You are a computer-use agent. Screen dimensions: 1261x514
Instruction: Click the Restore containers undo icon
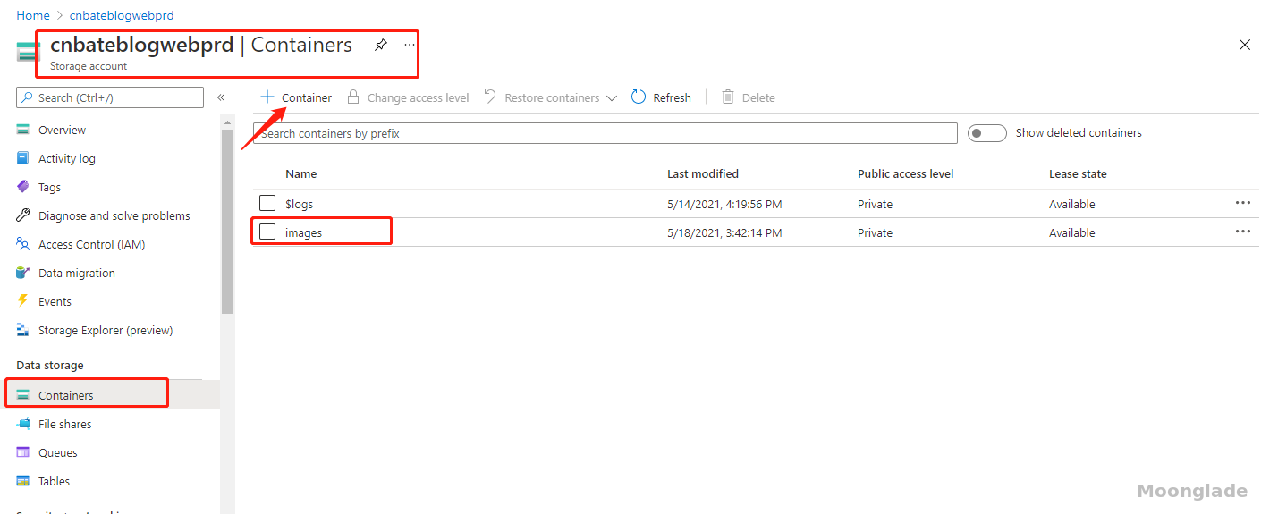click(x=490, y=97)
